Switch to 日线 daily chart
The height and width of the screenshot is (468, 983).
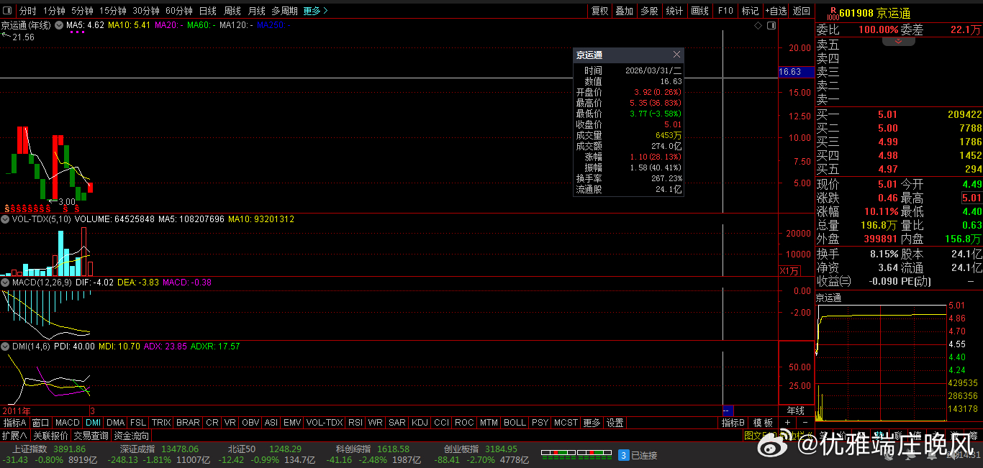[x=207, y=11]
